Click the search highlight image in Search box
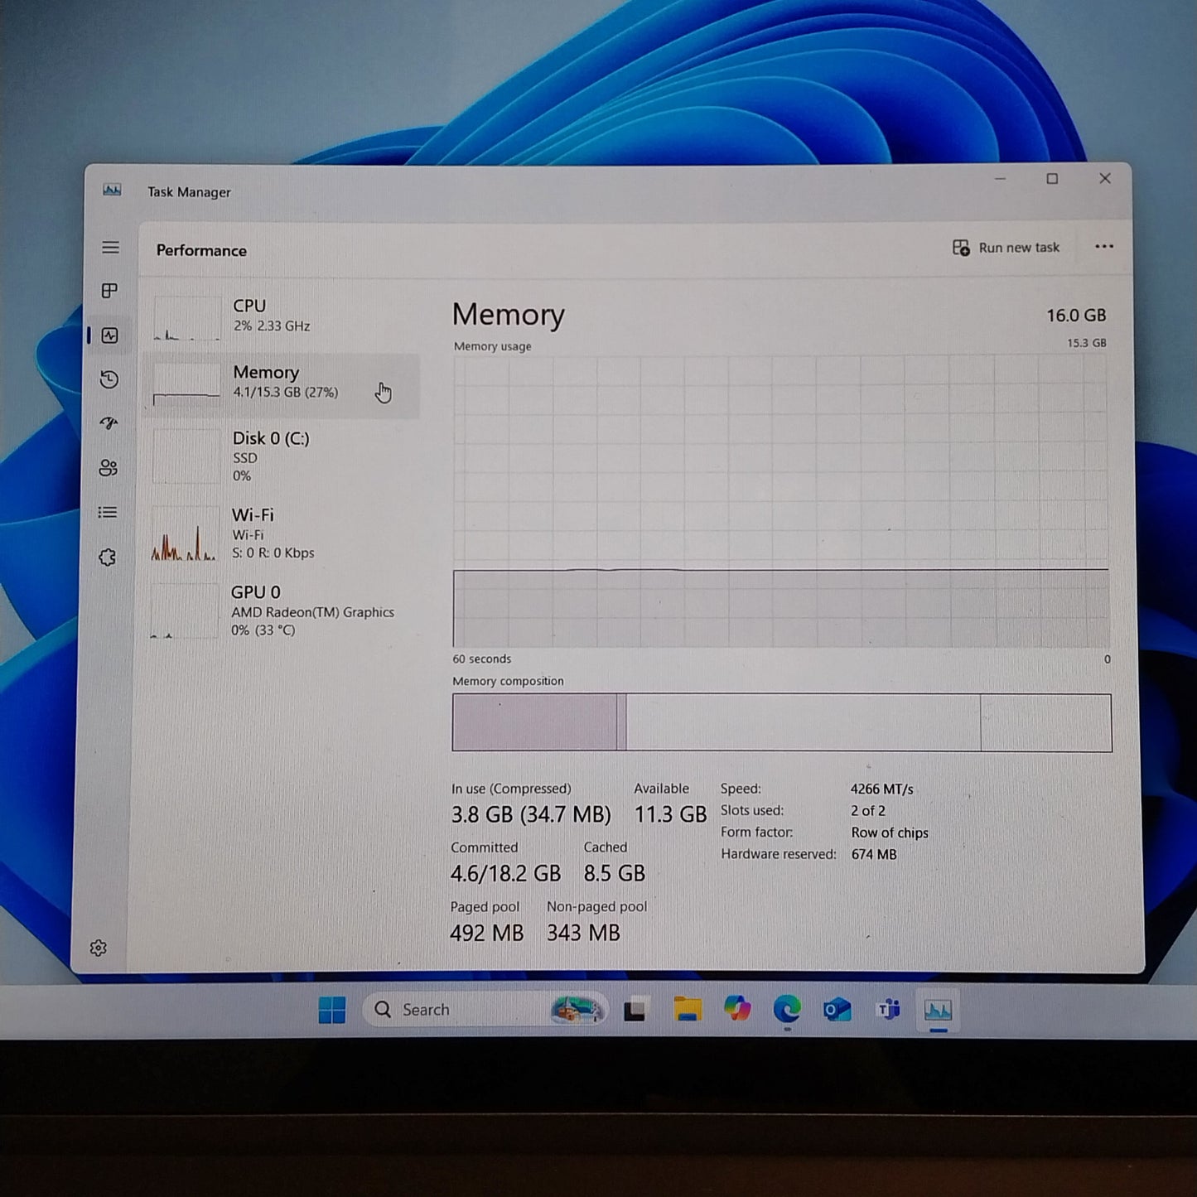This screenshot has height=1197, width=1197. click(x=577, y=1010)
